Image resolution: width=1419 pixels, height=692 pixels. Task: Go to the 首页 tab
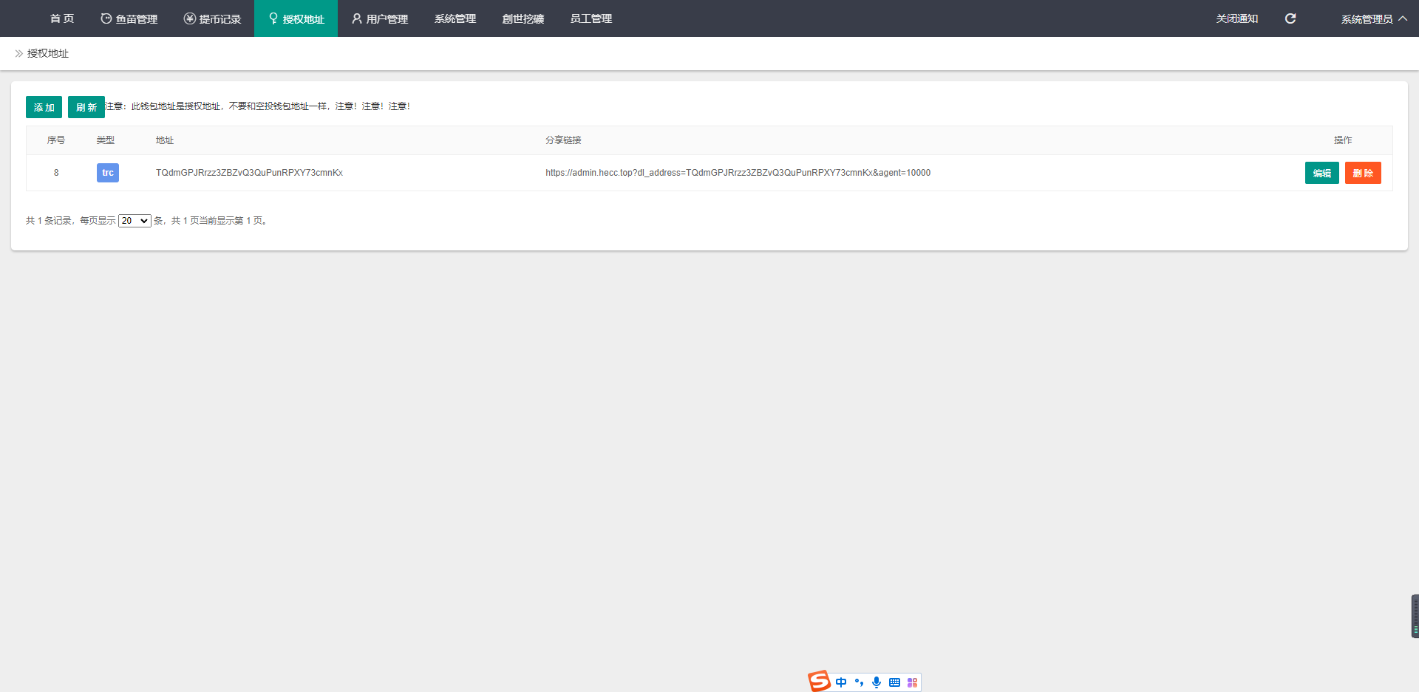tap(62, 18)
